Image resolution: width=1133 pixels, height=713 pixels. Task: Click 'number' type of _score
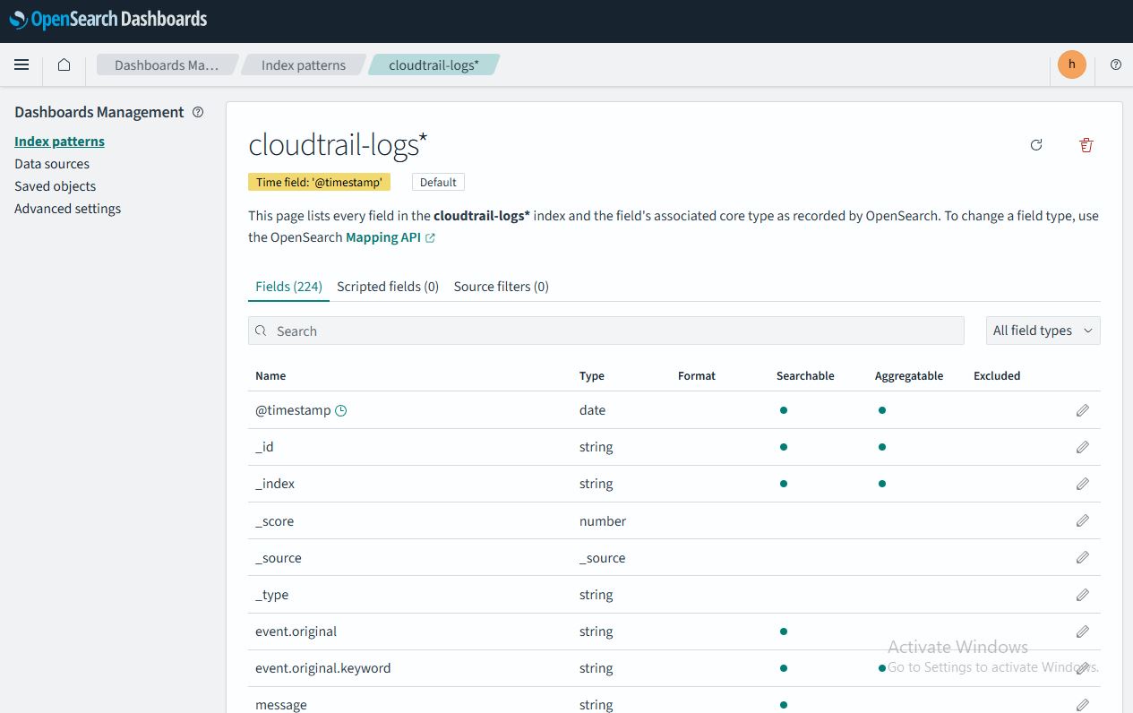click(x=603, y=521)
